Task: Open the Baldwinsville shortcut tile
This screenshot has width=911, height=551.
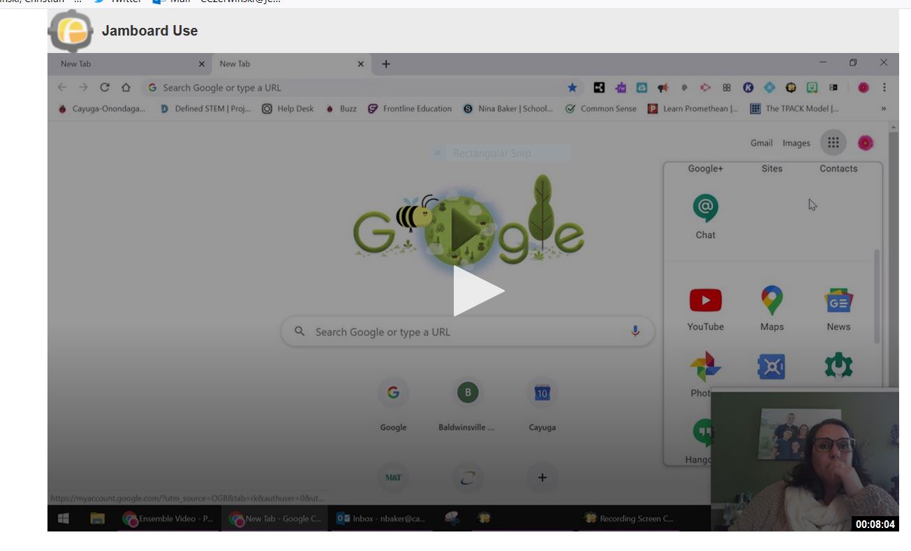Action: (x=467, y=405)
